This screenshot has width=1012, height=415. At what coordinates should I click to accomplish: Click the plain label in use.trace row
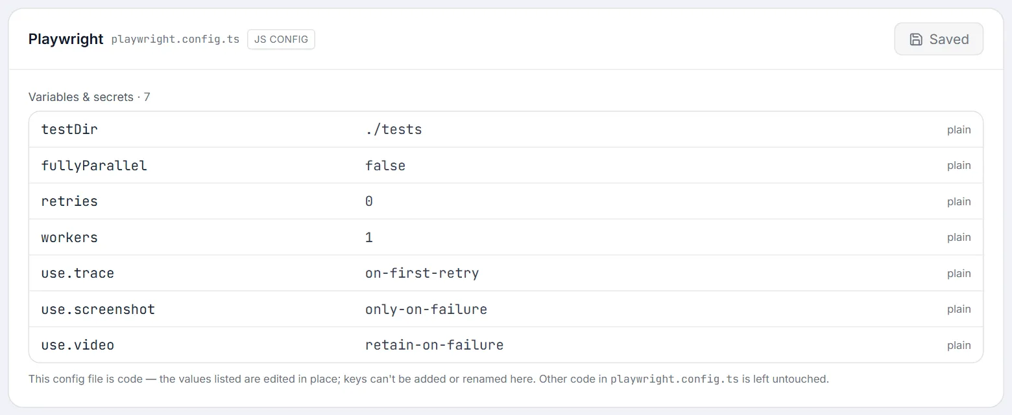[x=959, y=273]
